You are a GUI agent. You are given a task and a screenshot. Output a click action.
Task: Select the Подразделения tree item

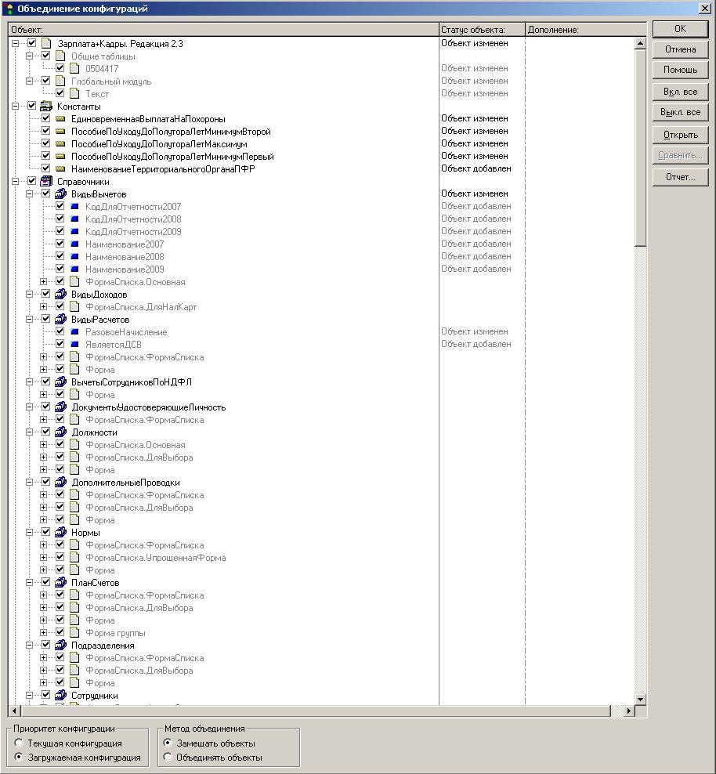coord(103,646)
